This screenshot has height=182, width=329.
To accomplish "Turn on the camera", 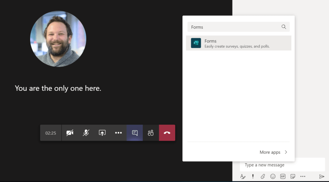I will (70, 133).
